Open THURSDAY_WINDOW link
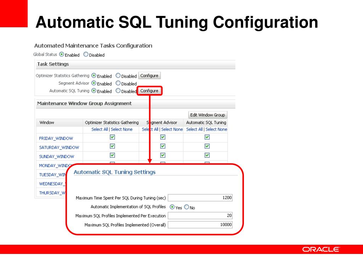 coord(52,193)
